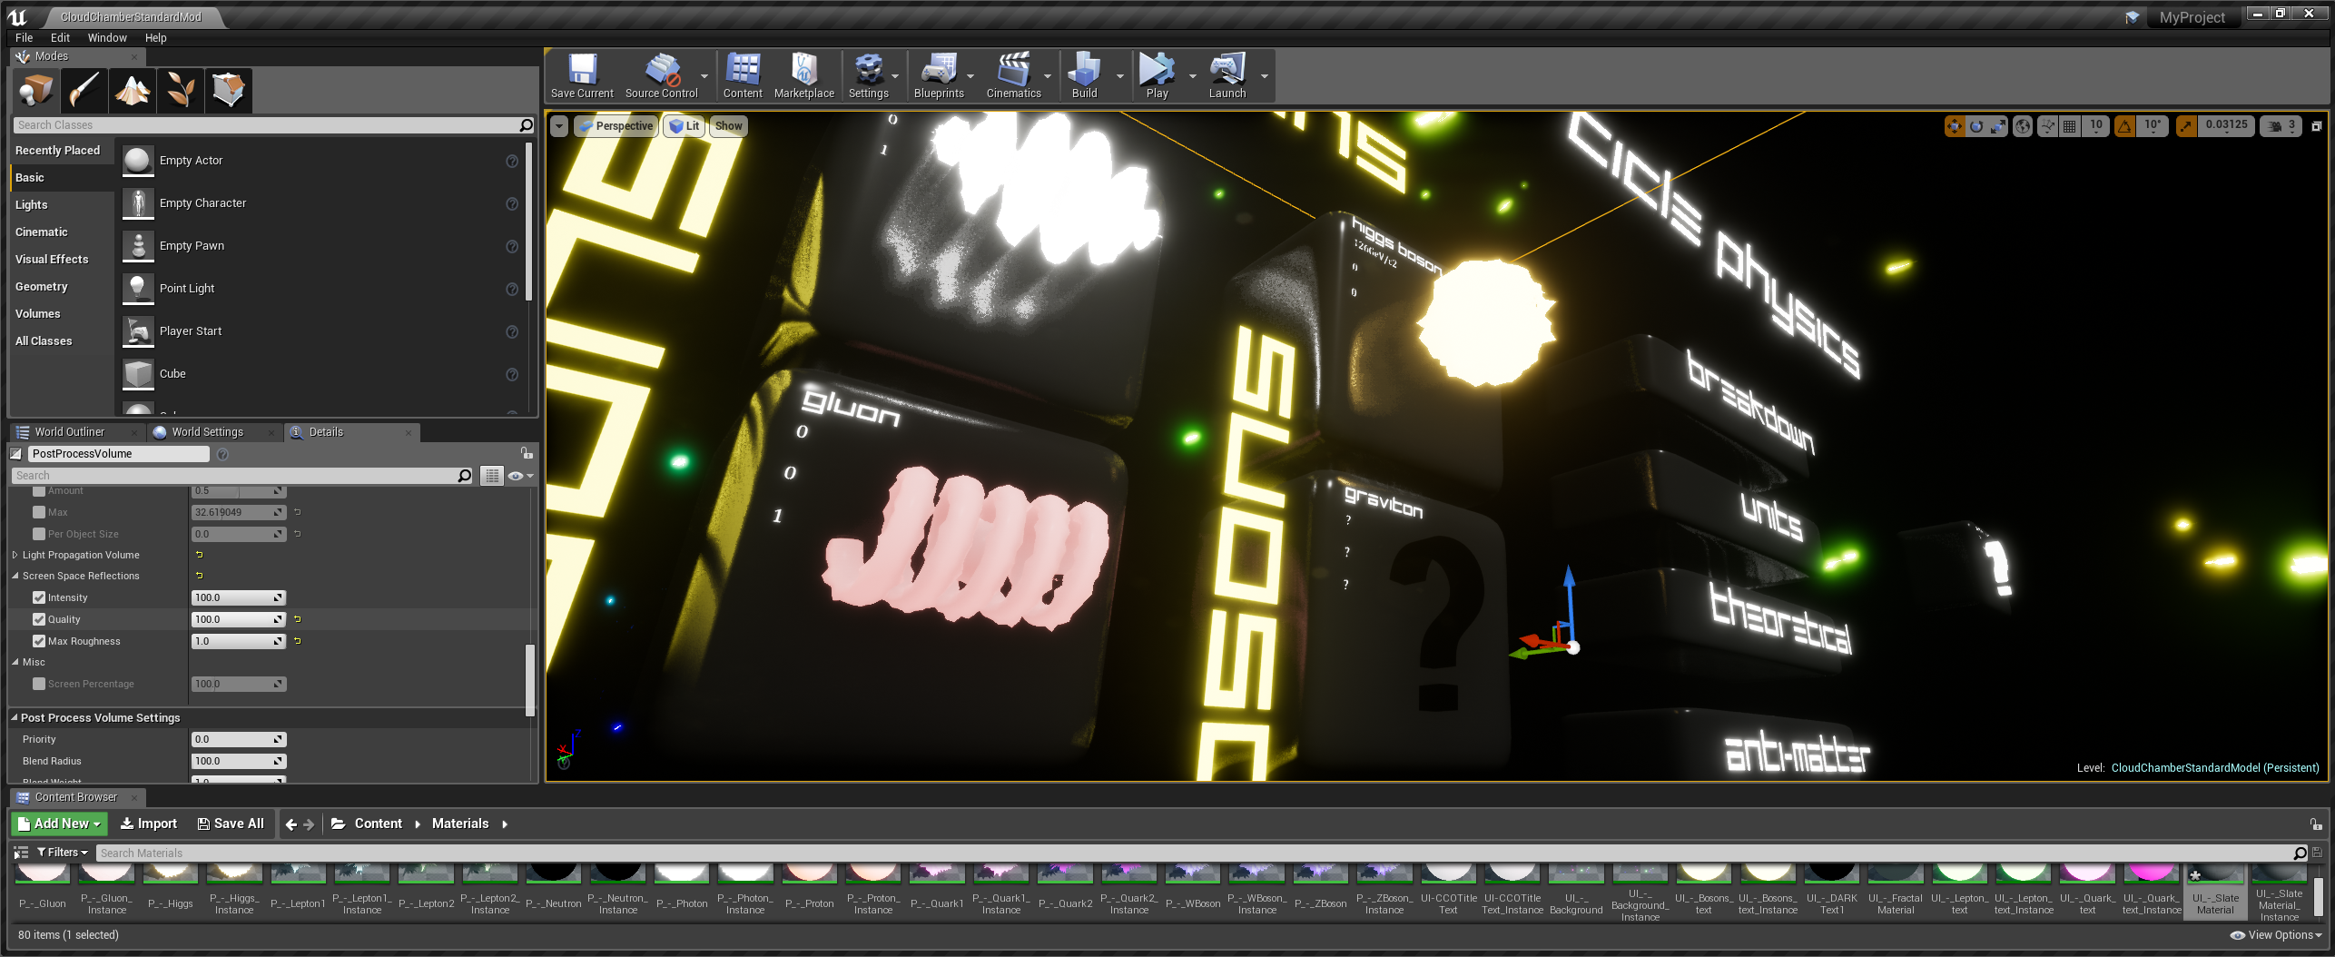The height and width of the screenshot is (957, 2335).
Task: Enable the Screen Percentage checkbox
Action: click(39, 684)
